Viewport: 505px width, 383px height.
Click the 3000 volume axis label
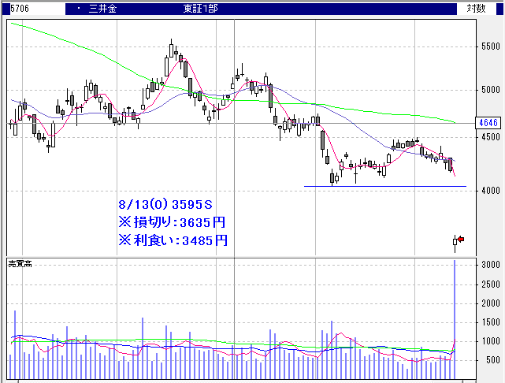[489, 266]
